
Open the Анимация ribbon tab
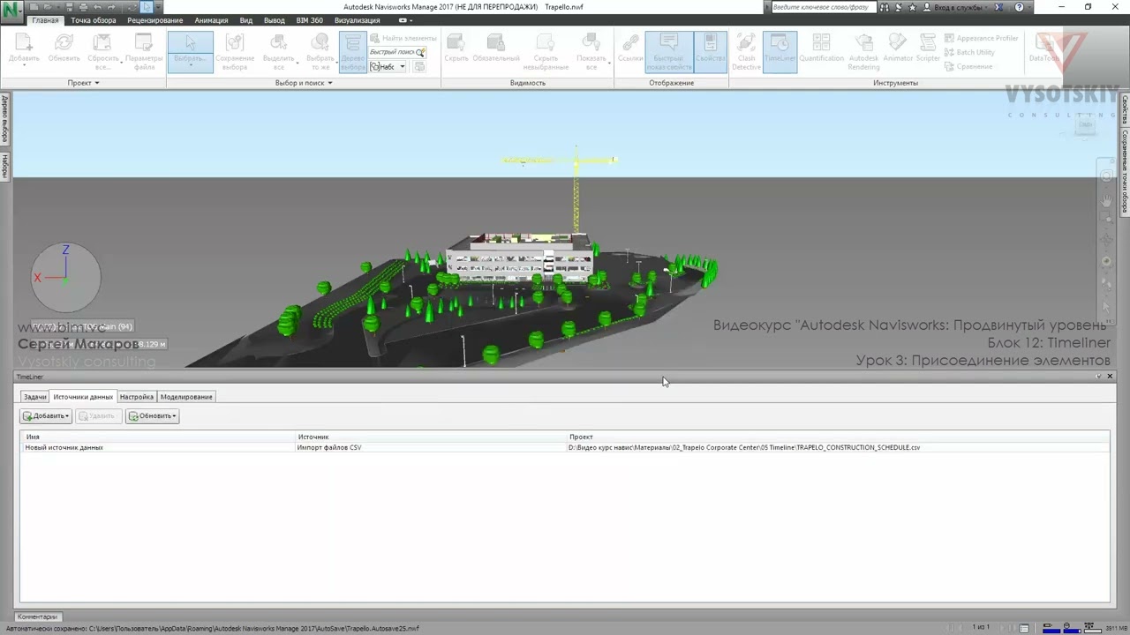pyautogui.click(x=211, y=20)
